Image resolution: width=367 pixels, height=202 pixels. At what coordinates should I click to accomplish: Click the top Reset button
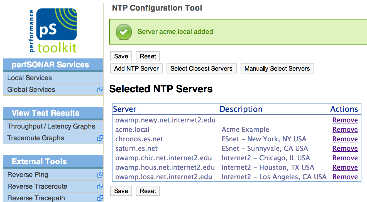[x=148, y=56]
